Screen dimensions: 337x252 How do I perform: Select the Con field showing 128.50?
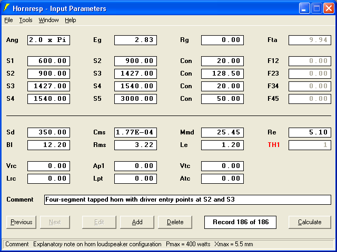(222, 73)
